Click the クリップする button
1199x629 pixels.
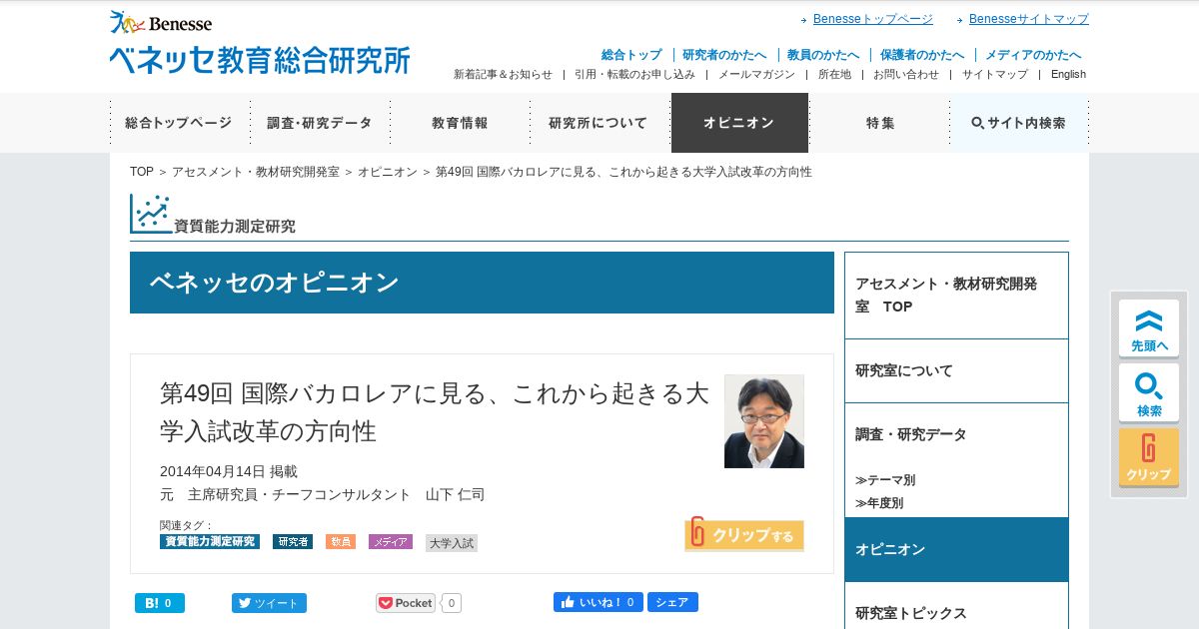[x=744, y=534]
